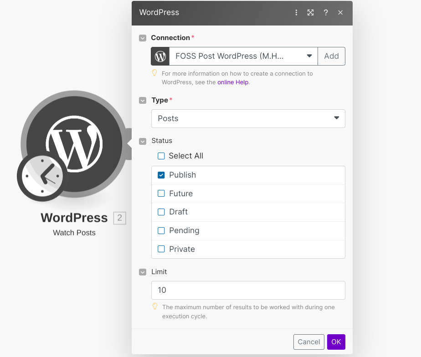Uncheck the Publish status checkbox
Image resolution: width=421 pixels, height=357 pixels.
click(161, 175)
